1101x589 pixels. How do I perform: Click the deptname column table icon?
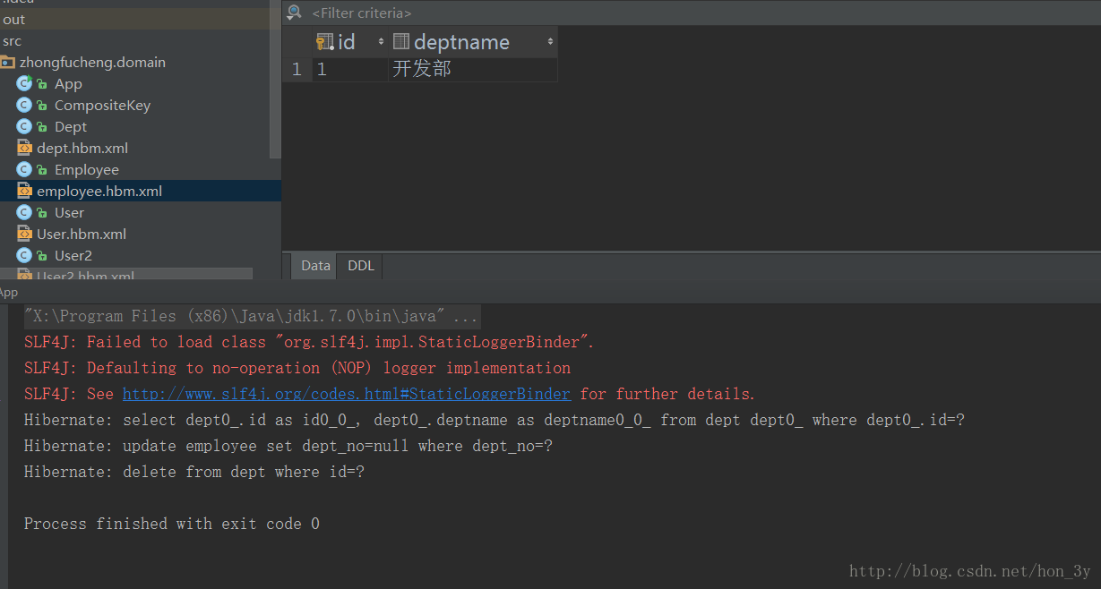(401, 41)
